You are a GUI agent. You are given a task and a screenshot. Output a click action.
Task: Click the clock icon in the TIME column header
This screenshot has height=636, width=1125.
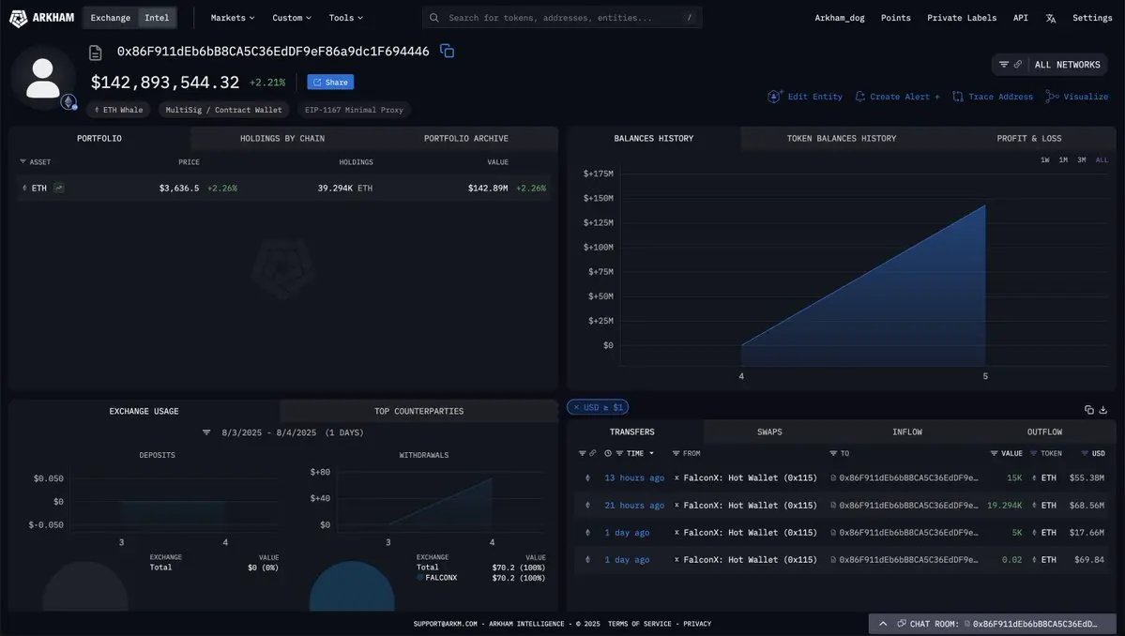click(x=608, y=453)
